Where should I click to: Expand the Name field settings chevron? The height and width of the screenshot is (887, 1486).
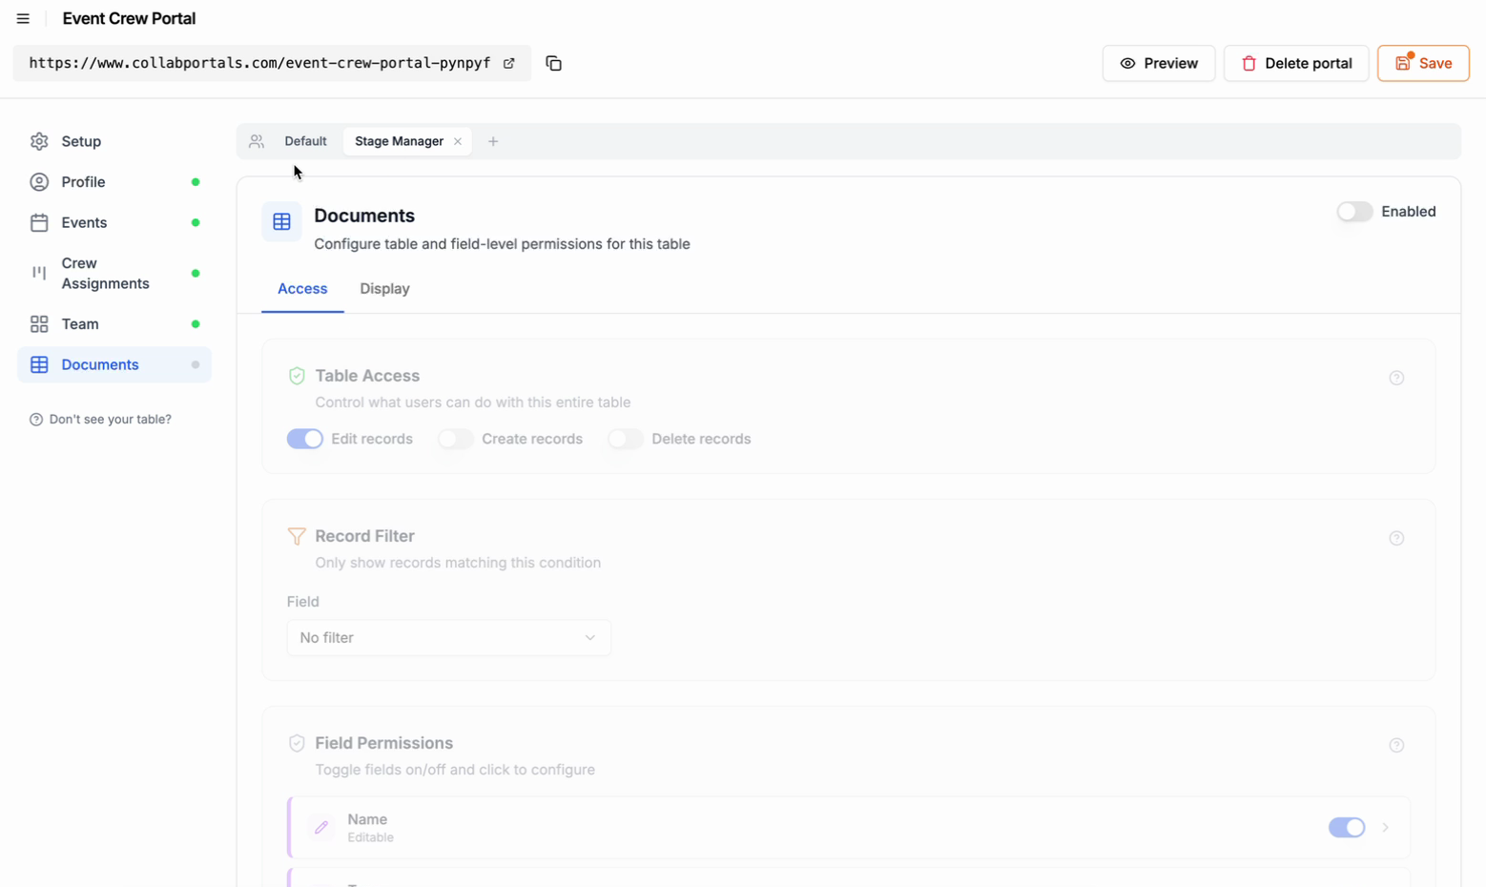tap(1386, 827)
